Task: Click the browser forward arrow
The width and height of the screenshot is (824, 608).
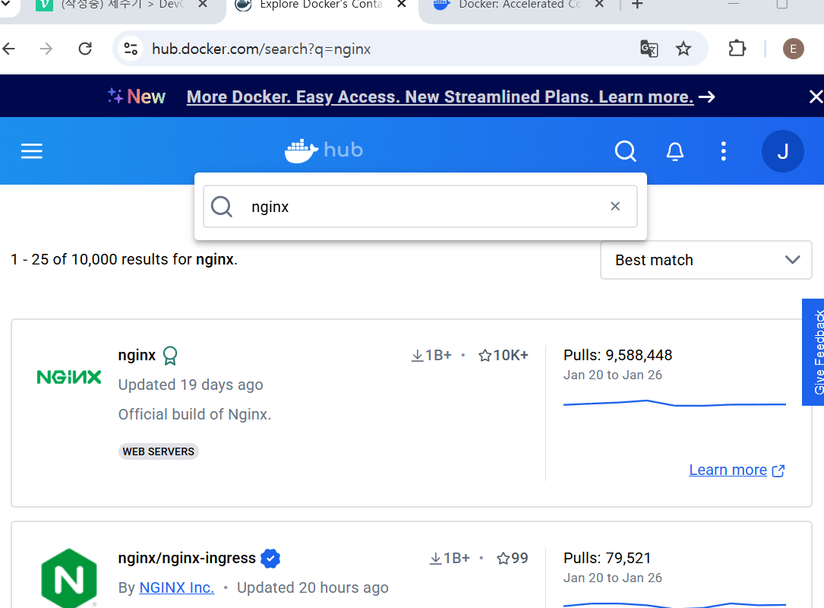Action: [46, 49]
